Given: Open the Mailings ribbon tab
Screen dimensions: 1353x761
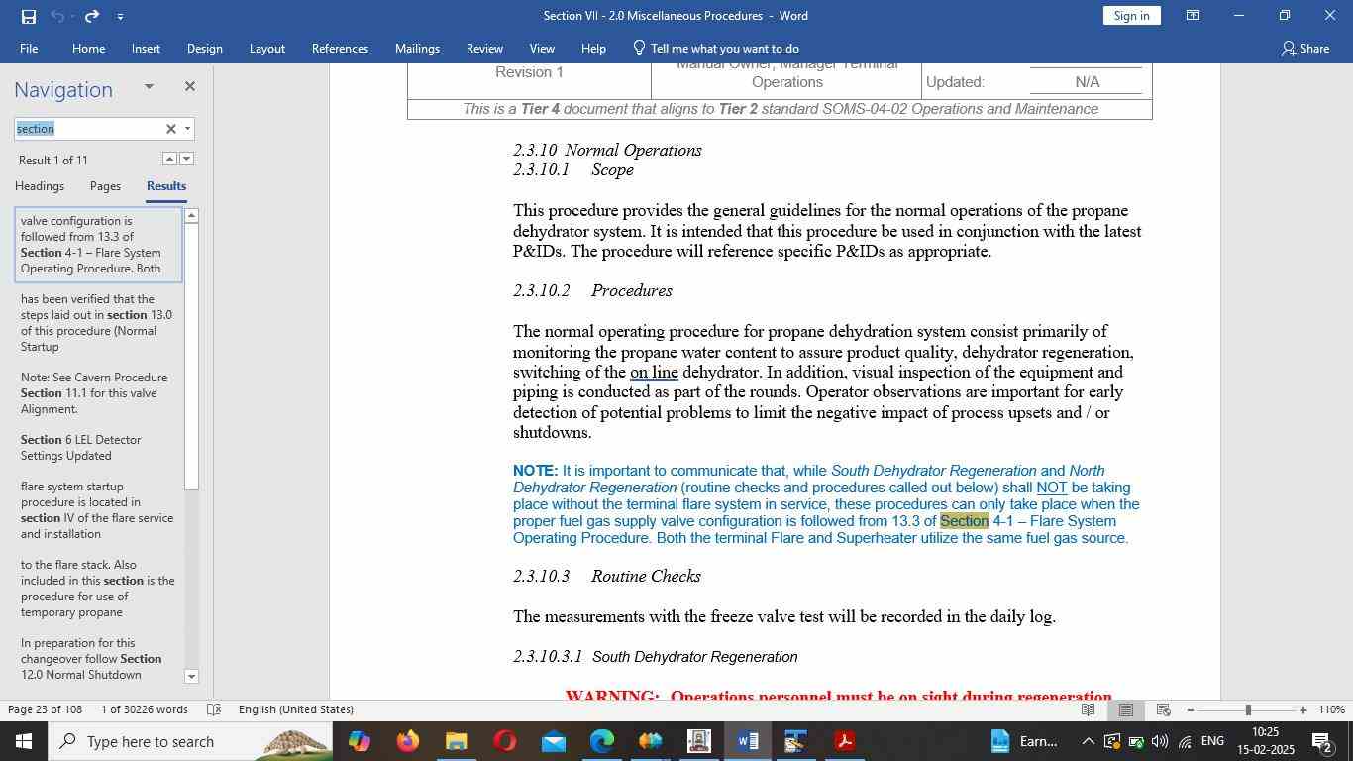Looking at the screenshot, I should point(417,48).
